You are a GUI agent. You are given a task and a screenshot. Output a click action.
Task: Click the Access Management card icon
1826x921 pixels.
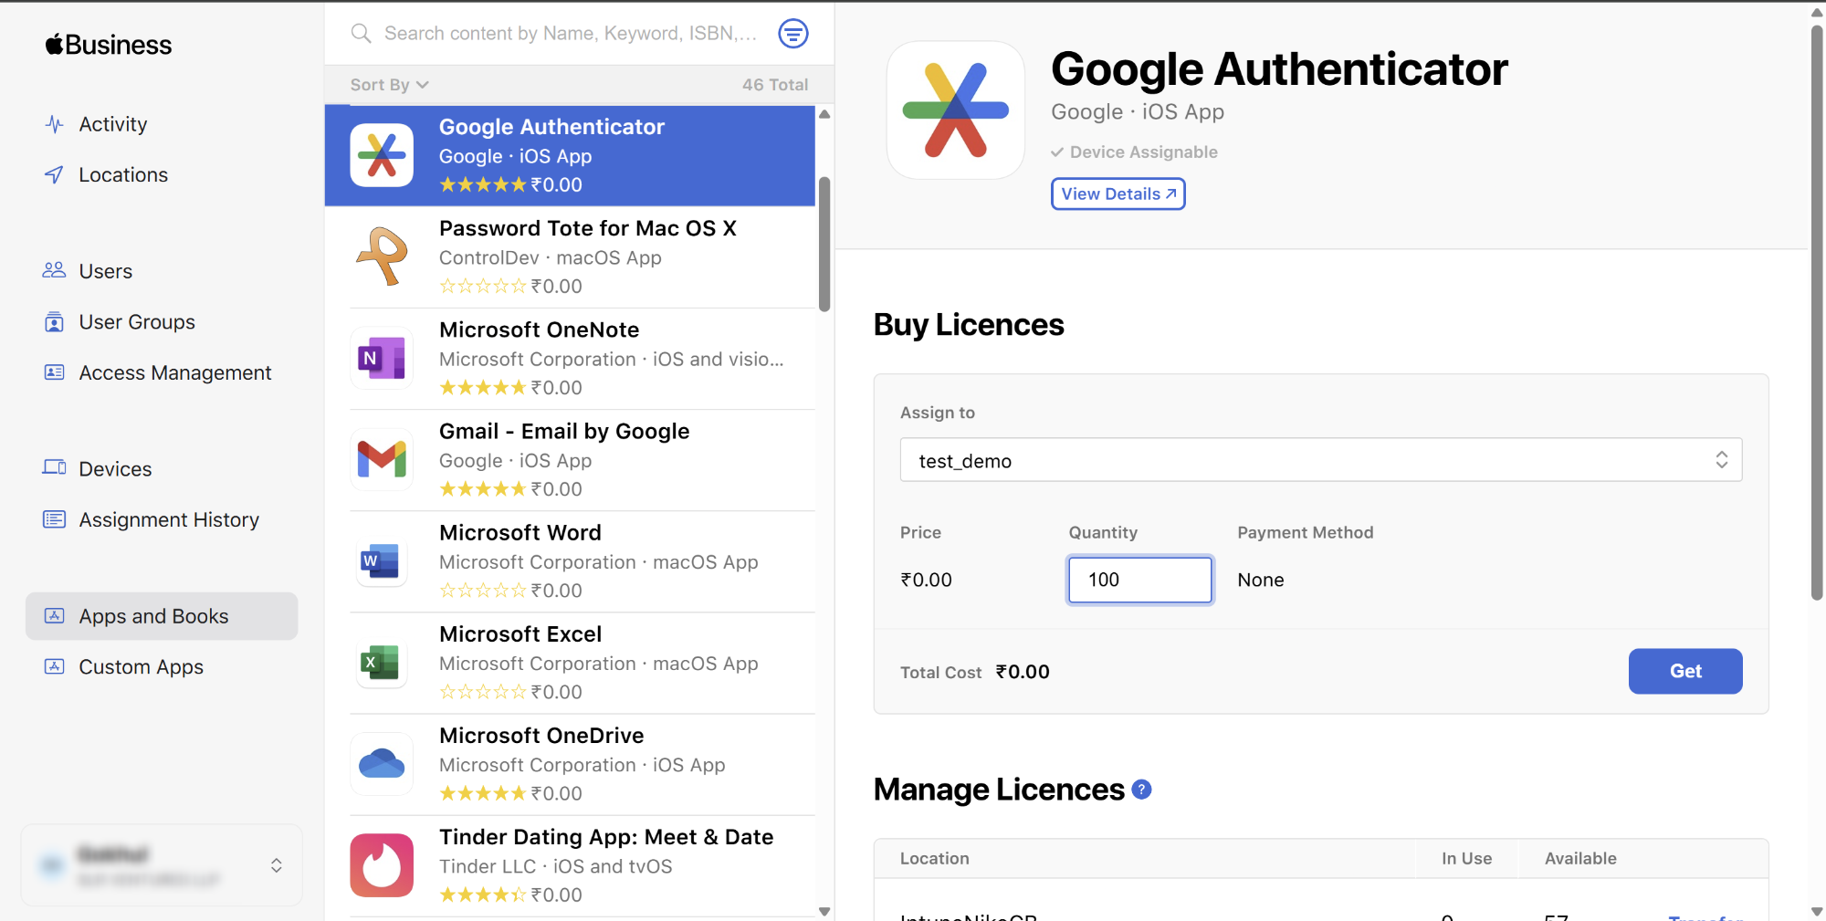55,372
